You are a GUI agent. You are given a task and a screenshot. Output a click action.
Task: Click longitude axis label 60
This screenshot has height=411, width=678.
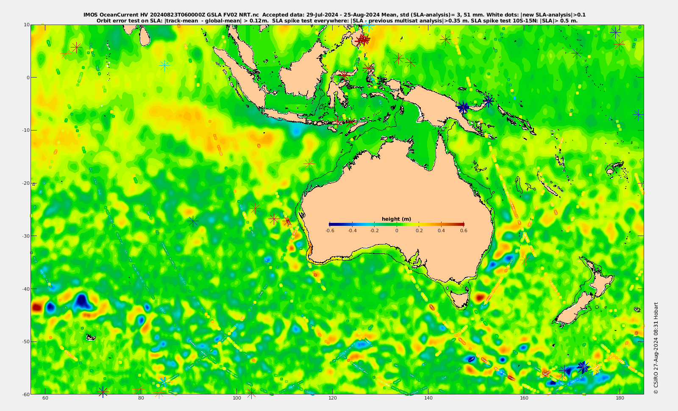45,398
